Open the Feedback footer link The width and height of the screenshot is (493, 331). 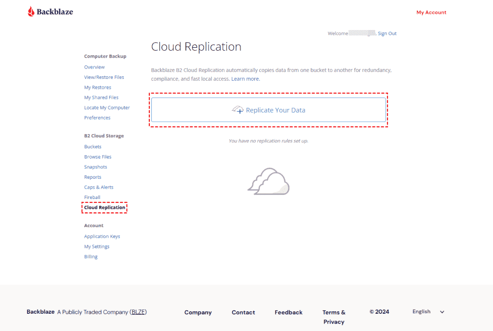(x=288, y=312)
